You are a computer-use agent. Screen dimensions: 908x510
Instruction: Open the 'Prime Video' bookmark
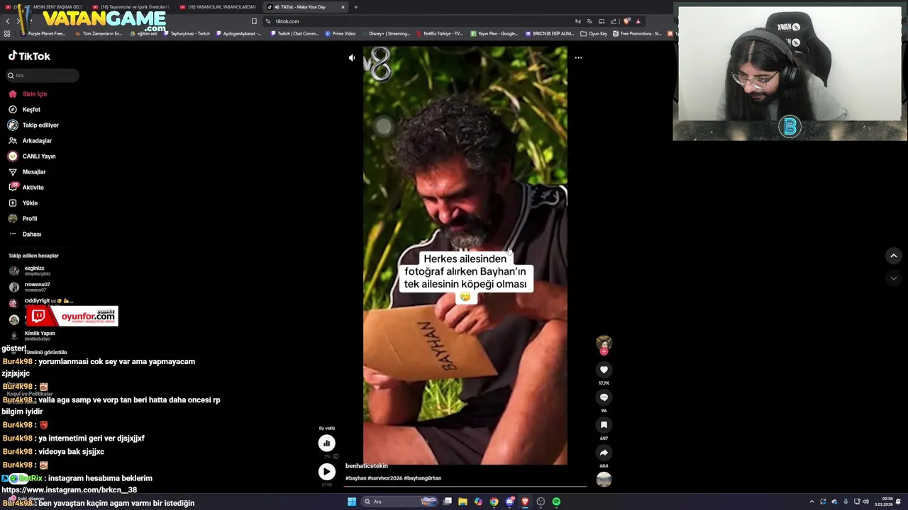coord(340,33)
